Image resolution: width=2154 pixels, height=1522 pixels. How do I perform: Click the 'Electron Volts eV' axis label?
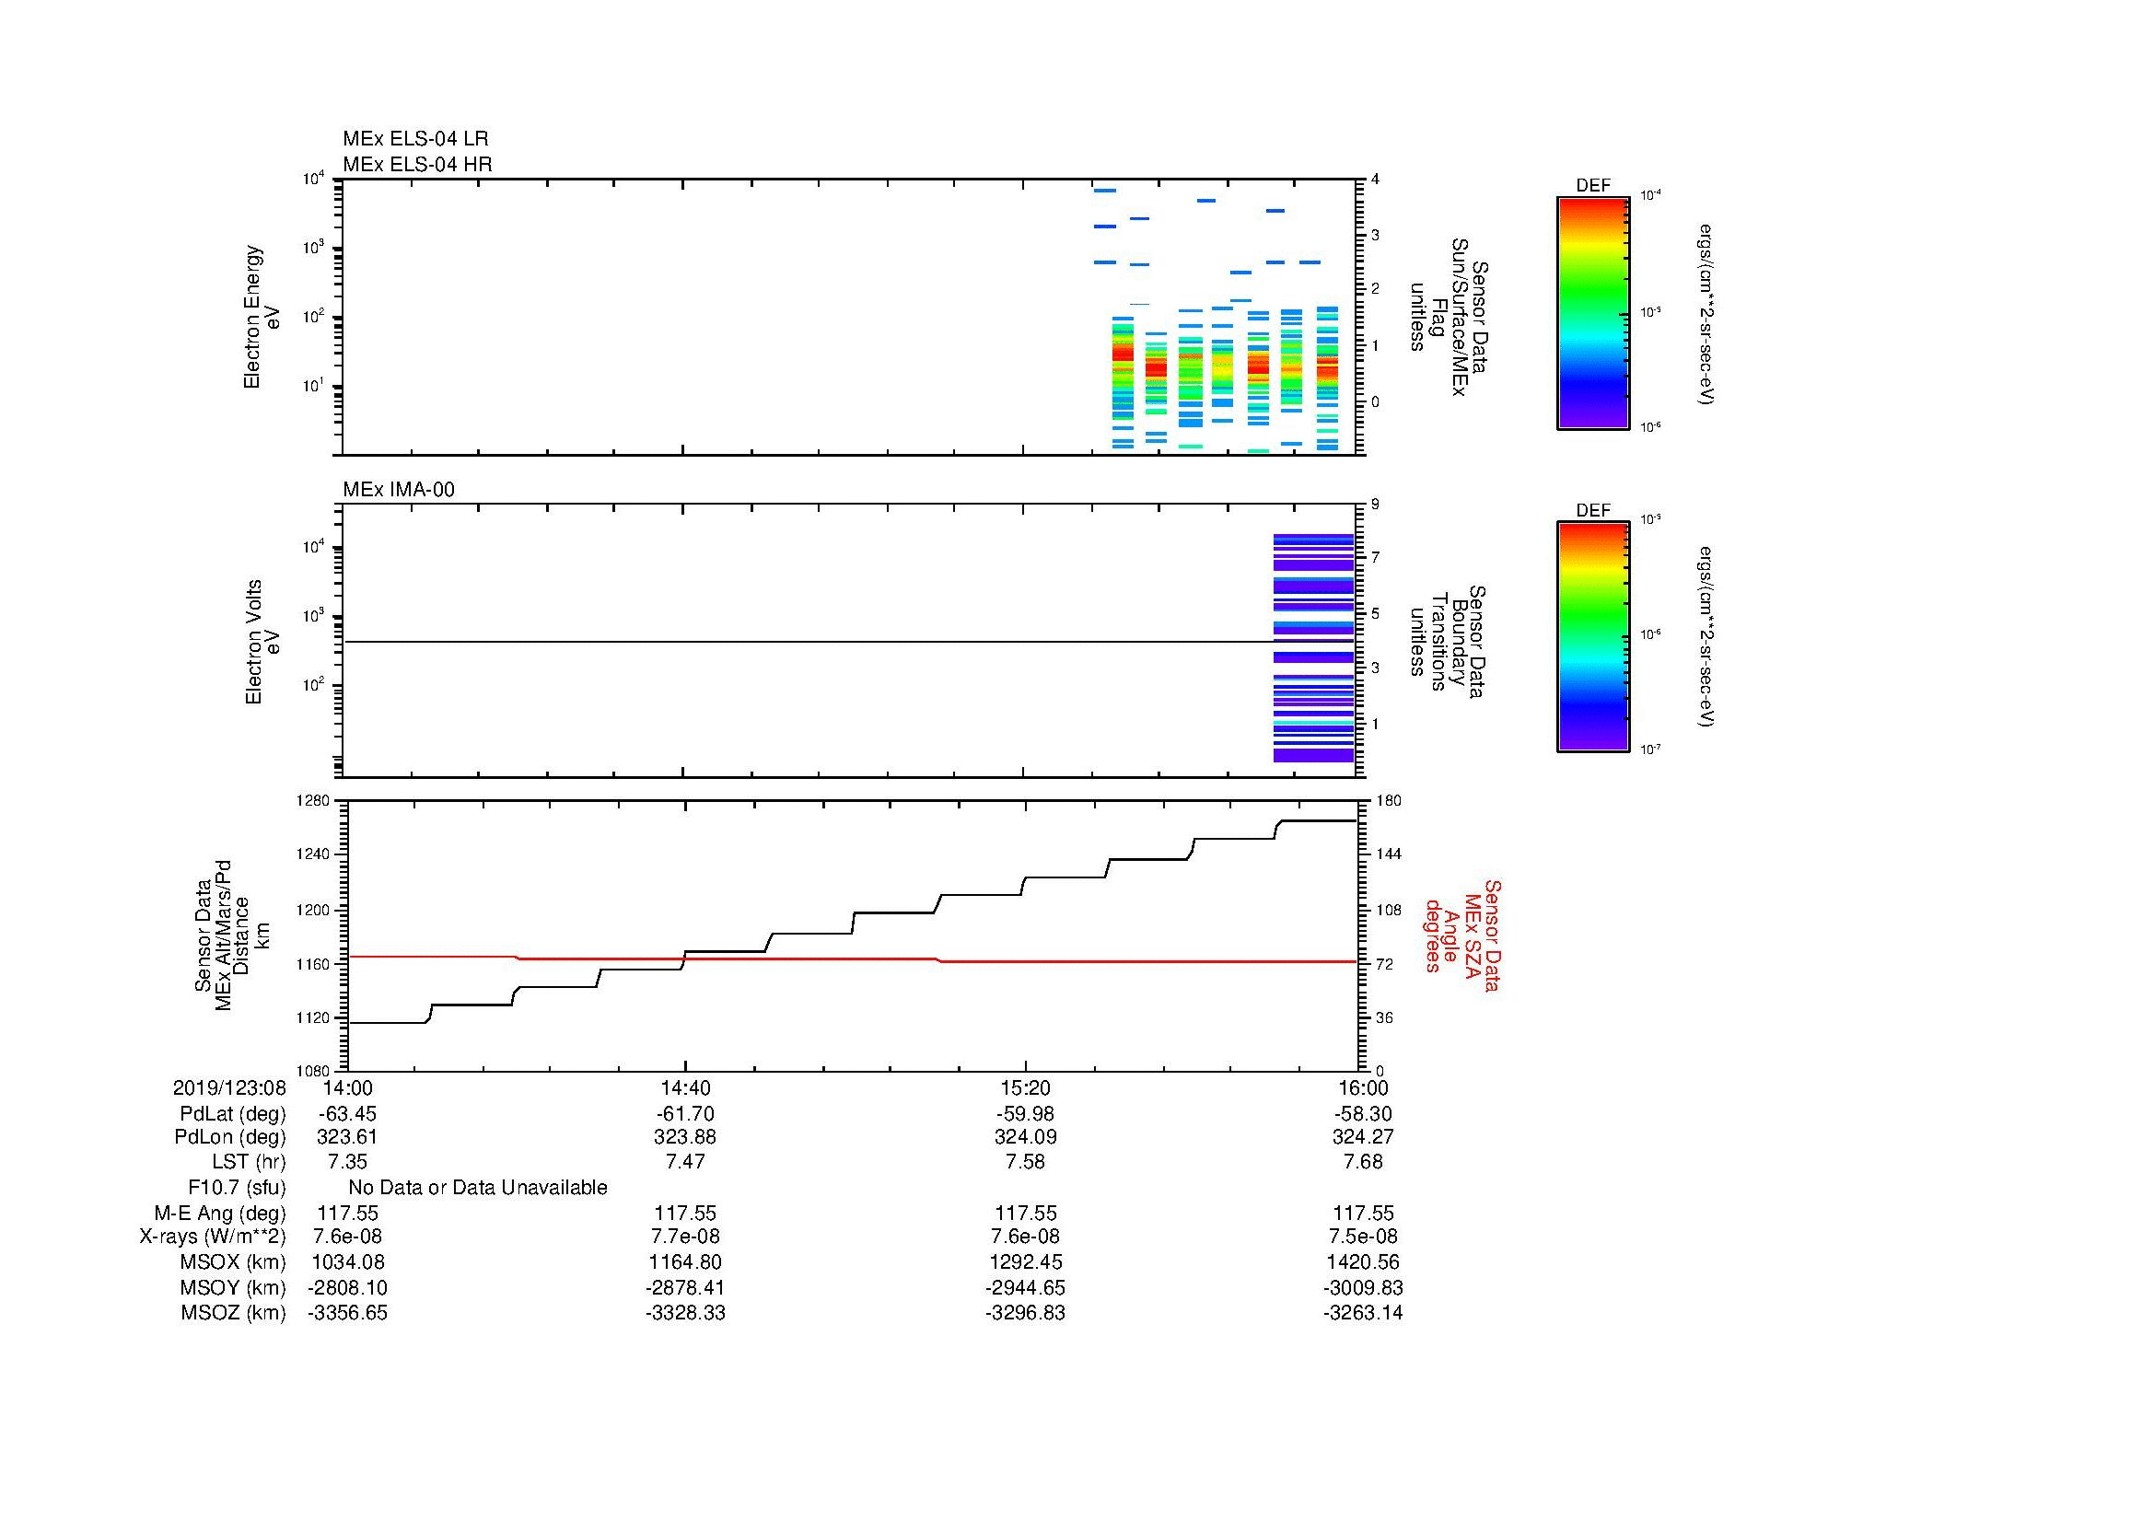click(x=262, y=642)
